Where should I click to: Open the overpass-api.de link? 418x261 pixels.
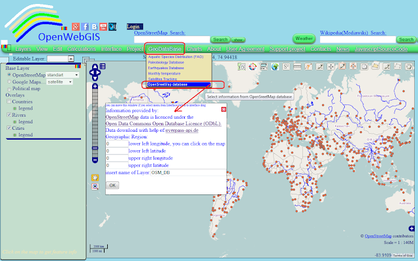tap(182, 130)
